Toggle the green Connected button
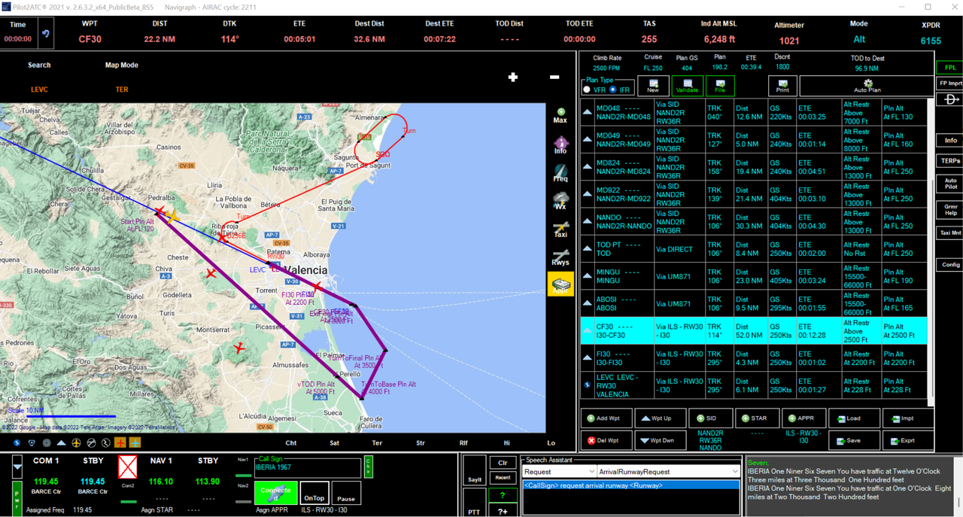Image resolution: width=963 pixels, height=517 pixels. [x=276, y=493]
